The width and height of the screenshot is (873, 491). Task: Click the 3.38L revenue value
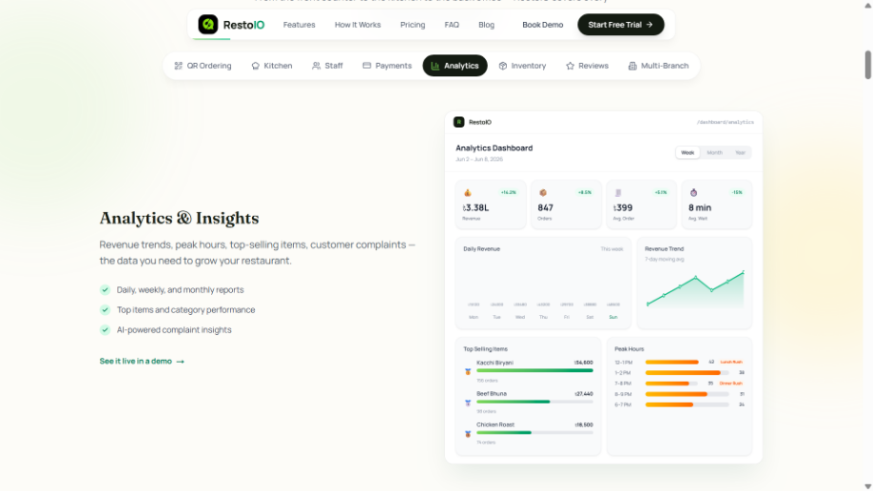point(476,207)
